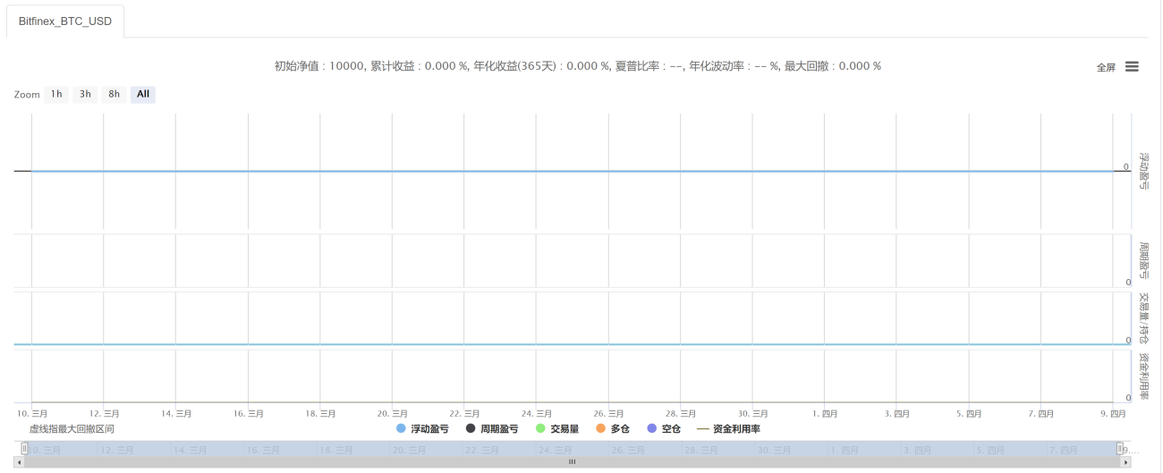
Task: Click the 20. 三月 axis date label
Action: pos(392,414)
